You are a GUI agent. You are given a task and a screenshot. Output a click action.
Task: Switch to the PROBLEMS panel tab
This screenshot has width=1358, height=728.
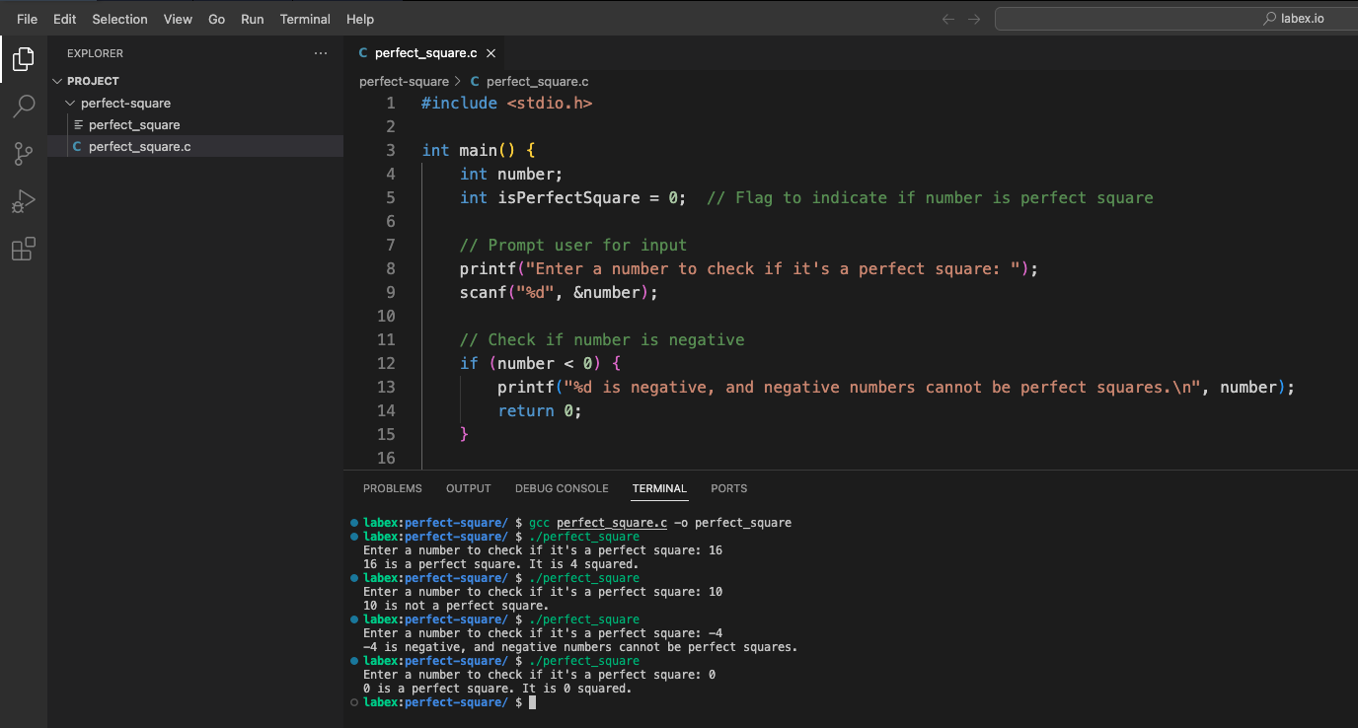(x=392, y=488)
